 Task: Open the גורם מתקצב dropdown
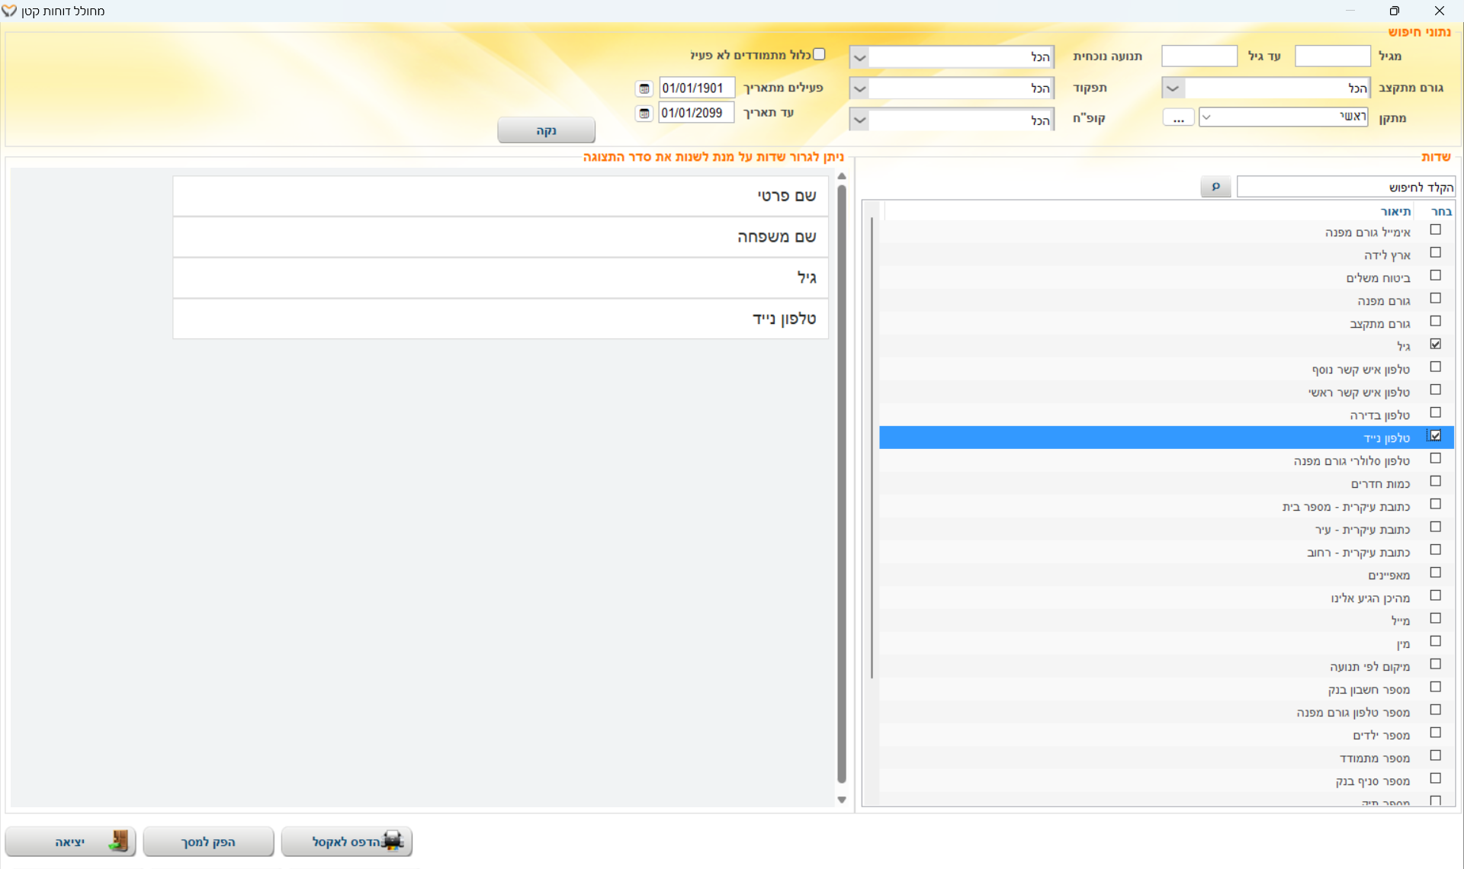tap(1173, 88)
